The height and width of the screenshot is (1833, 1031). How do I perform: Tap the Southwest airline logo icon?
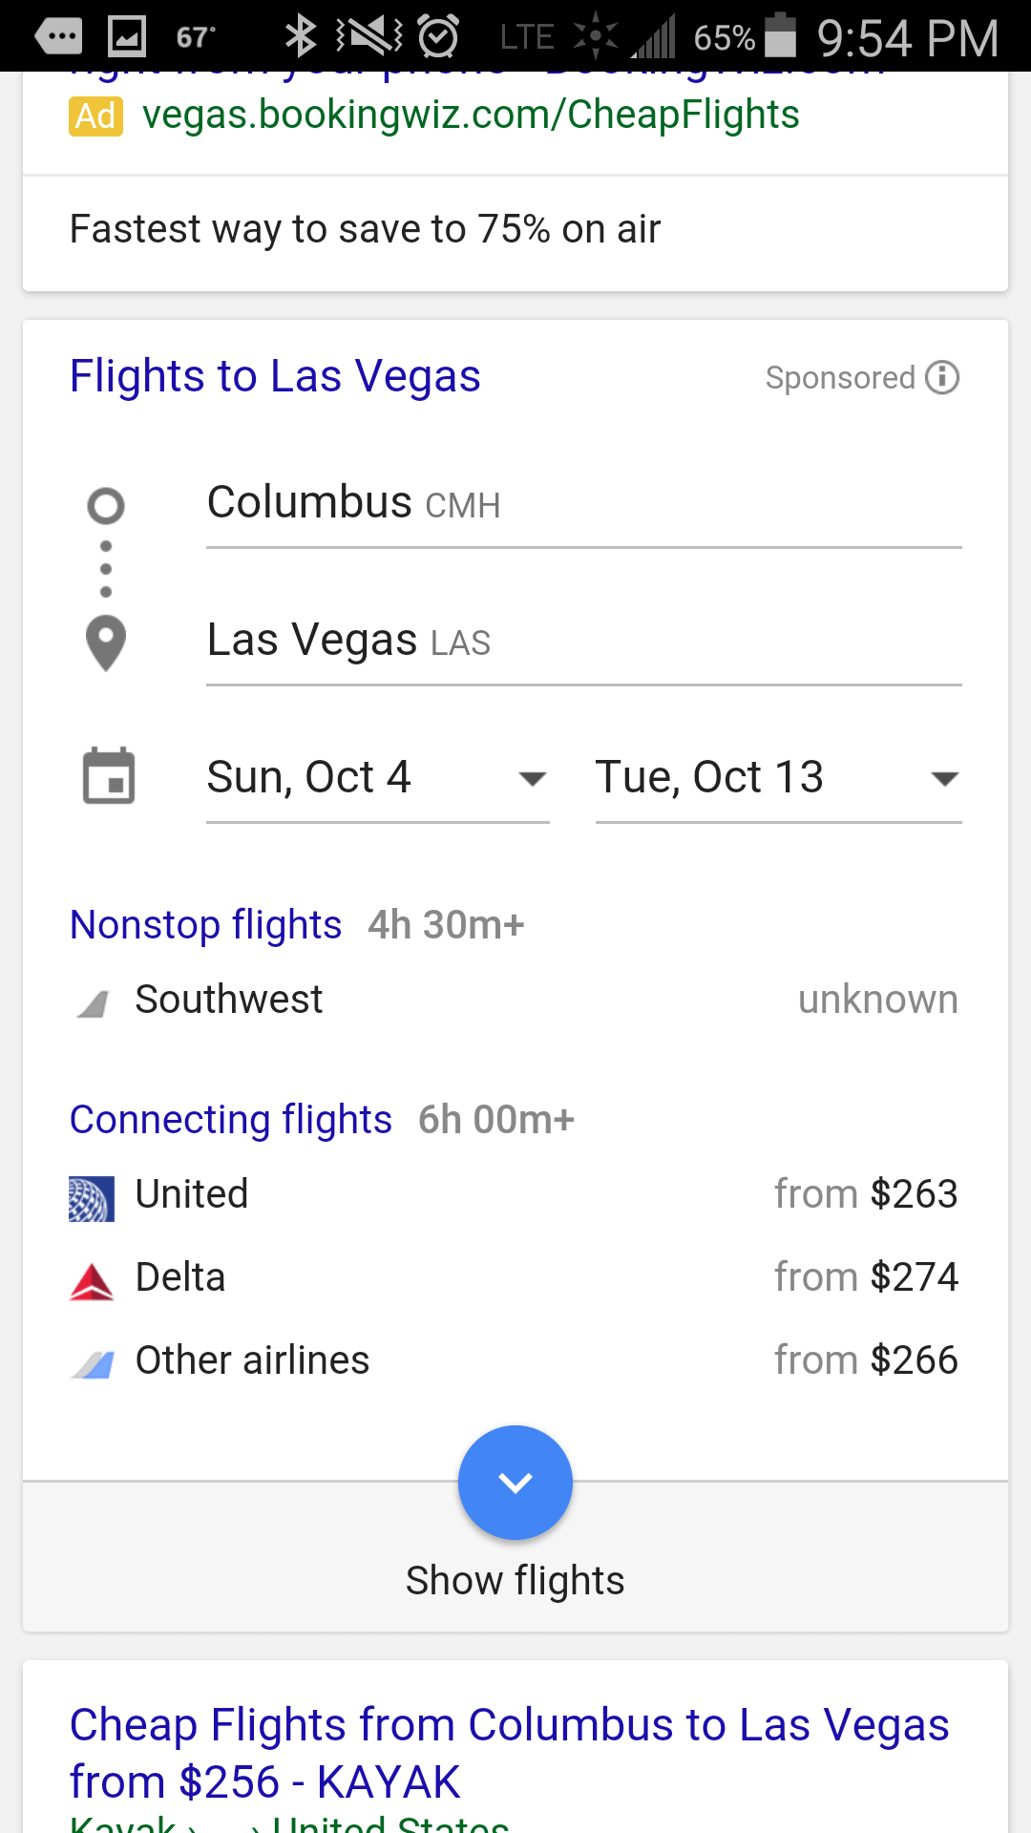coord(93,1003)
